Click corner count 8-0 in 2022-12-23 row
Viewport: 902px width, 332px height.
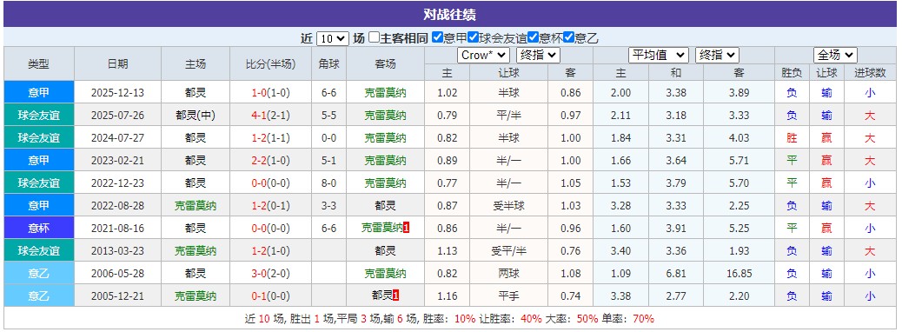point(329,183)
